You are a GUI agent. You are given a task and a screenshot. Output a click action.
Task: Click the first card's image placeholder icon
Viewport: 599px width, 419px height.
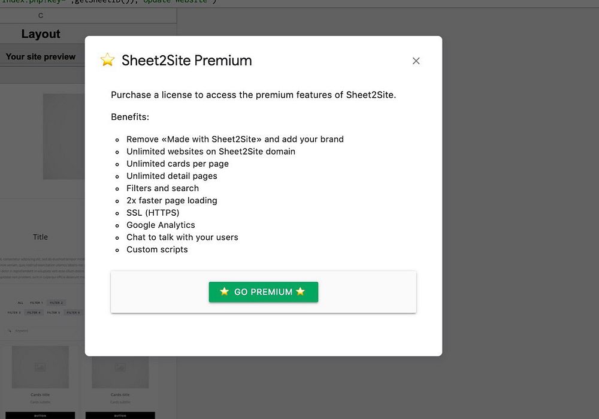pyautogui.click(x=40, y=367)
